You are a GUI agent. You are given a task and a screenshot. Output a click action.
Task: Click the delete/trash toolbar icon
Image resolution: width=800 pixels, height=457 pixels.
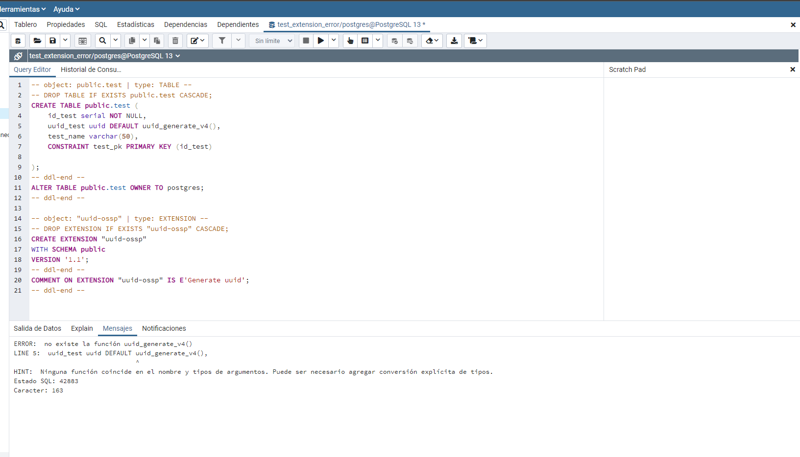coord(175,41)
